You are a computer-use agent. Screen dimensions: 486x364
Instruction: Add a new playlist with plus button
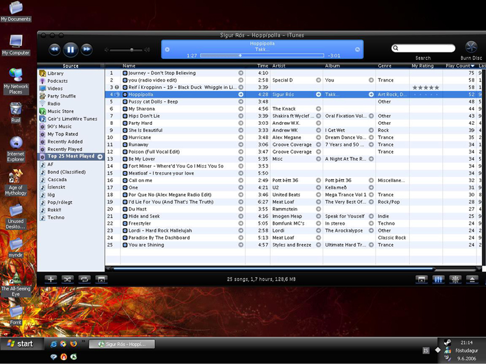[51, 279]
